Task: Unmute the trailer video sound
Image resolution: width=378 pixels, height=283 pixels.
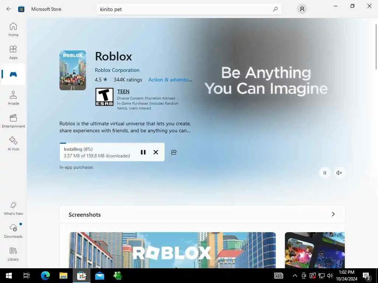Action: click(x=339, y=173)
